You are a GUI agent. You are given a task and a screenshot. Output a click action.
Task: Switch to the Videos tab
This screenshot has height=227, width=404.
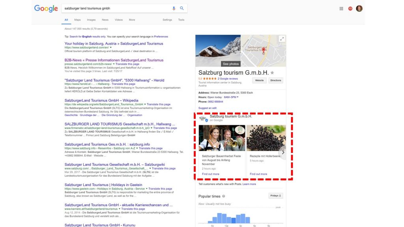(118, 20)
